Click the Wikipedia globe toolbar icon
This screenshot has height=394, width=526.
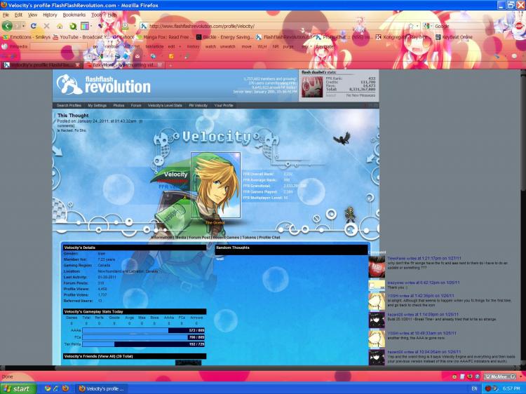(5, 46)
